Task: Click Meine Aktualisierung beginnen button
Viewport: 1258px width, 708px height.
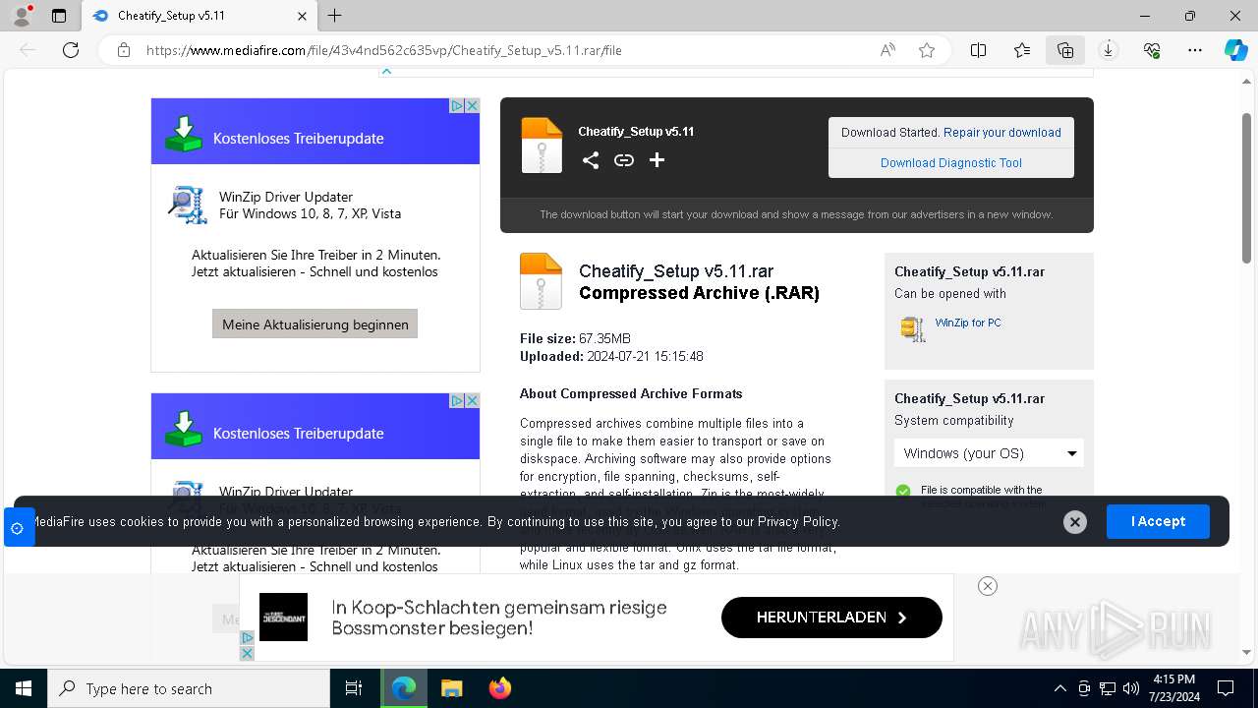Action: pos(314,324)
